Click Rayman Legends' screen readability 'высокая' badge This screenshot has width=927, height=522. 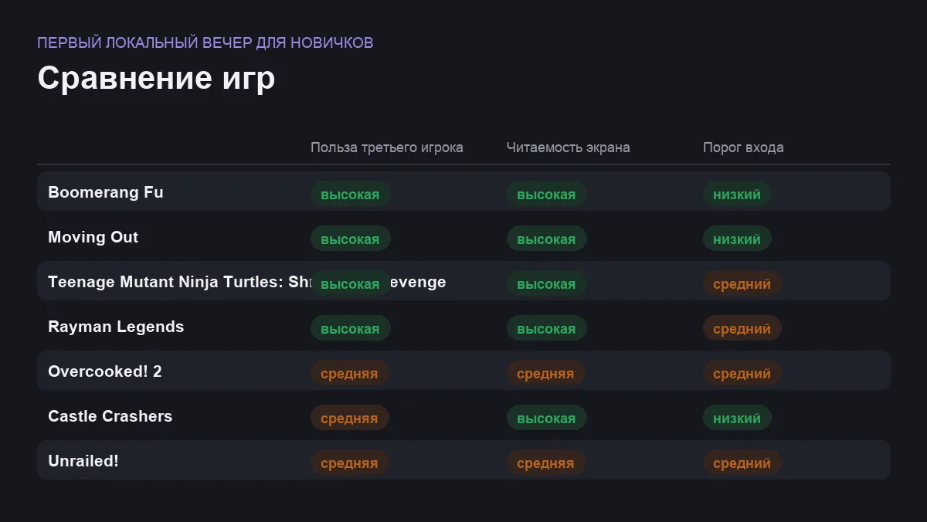547,328
